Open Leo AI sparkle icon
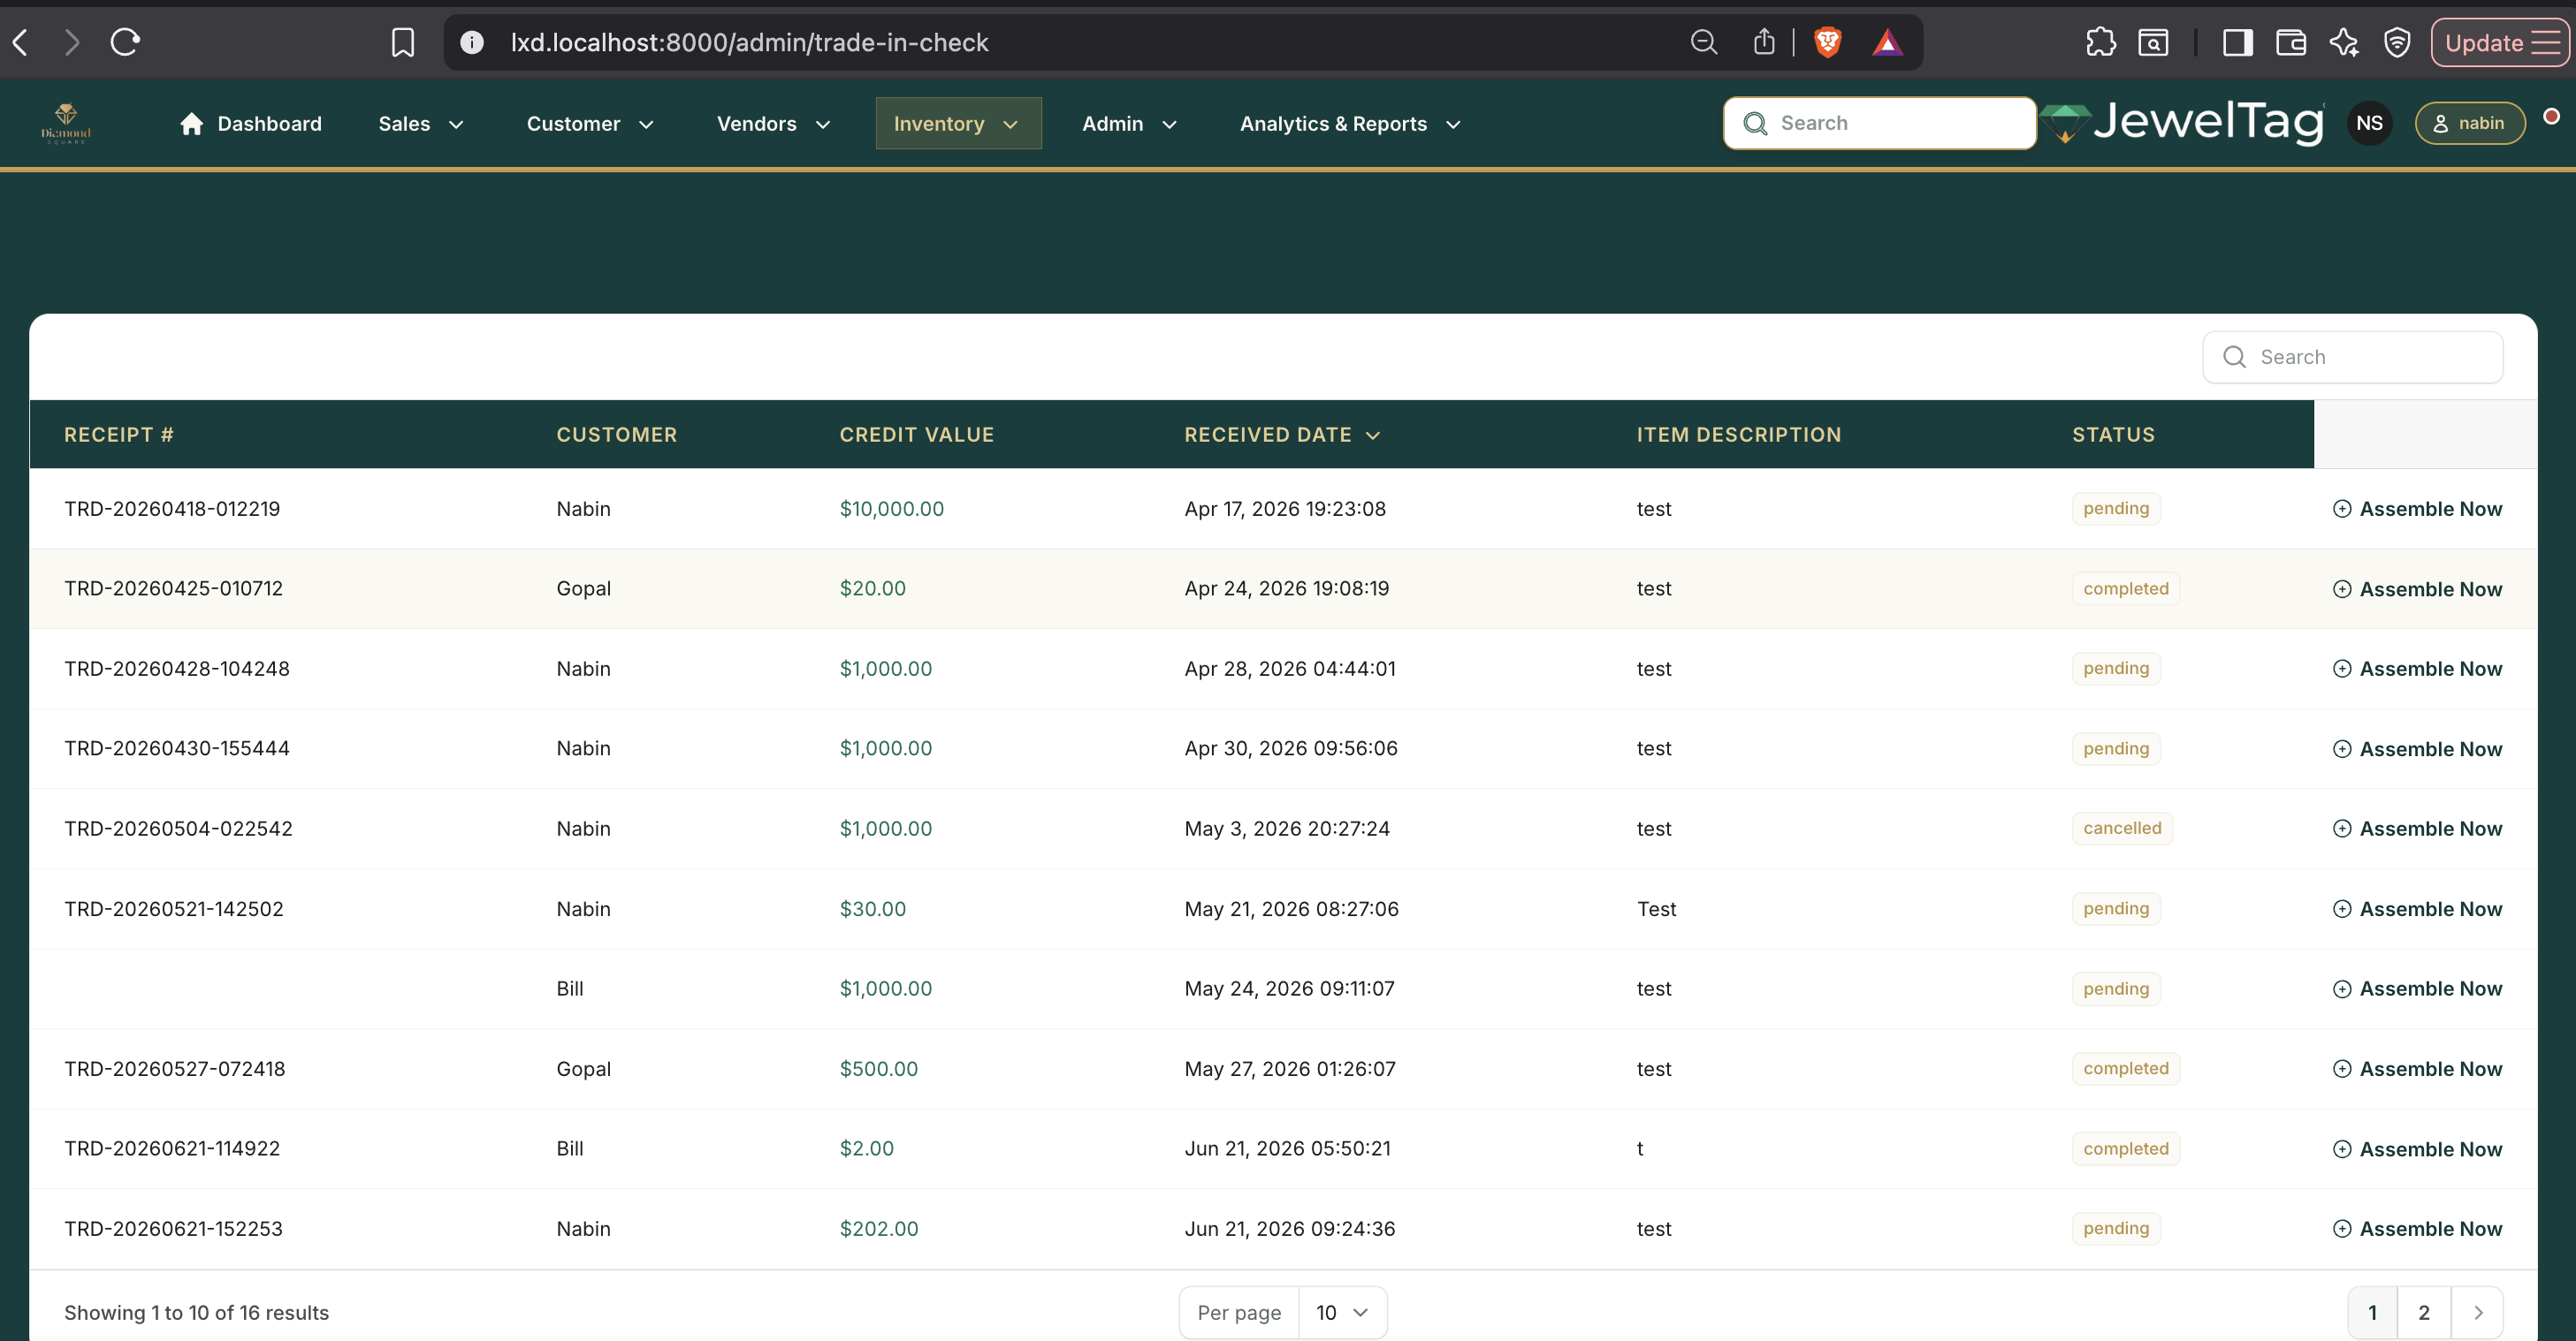 point(2344,42)
